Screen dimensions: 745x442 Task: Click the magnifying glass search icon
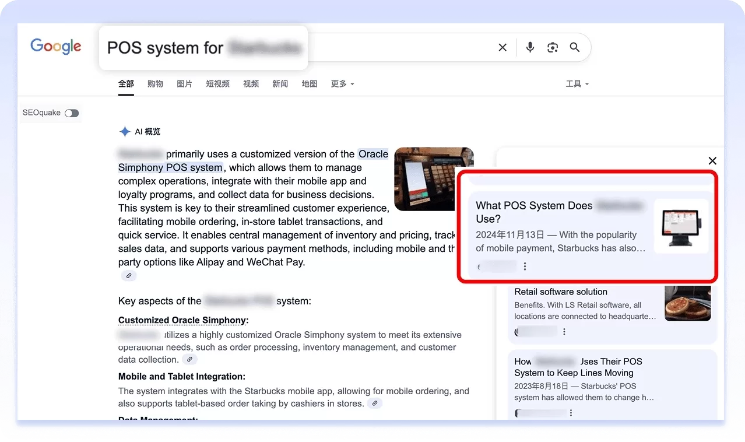(x=575, y=48)
